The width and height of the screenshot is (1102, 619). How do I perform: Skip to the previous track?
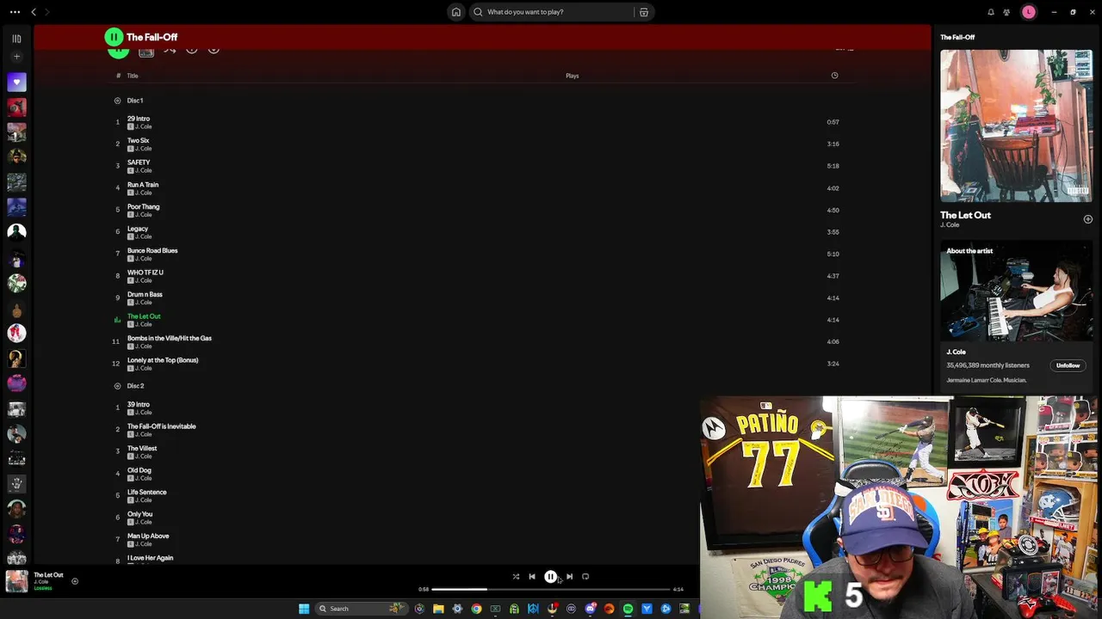[x=532, y=577]
